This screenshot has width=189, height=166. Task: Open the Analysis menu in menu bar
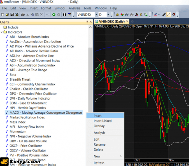74,8
